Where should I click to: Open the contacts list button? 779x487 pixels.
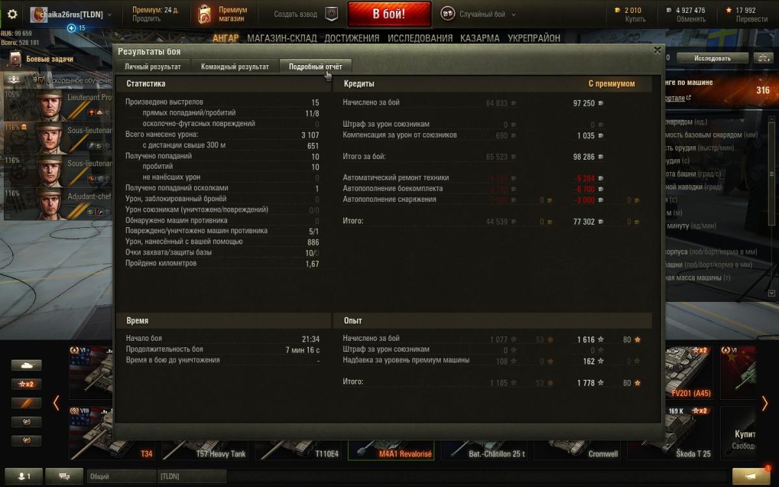pos(23,476)
